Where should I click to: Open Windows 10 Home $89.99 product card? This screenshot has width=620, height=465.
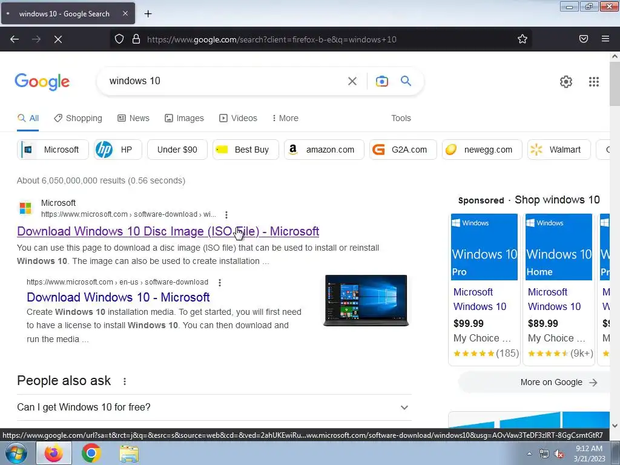tap(559, 289)
